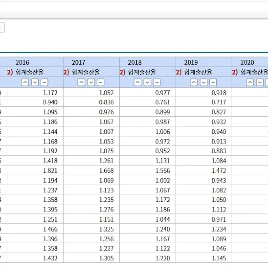Select cell value 1.821 in 2016 column
Screen dimensions: 268x268
click(x=50, y=170)
